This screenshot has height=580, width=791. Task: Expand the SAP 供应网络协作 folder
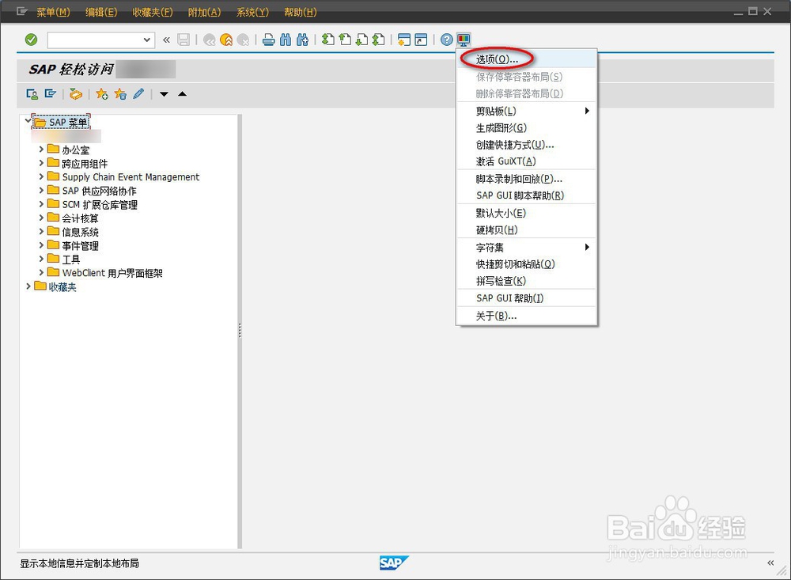click(x=41, y=191)
